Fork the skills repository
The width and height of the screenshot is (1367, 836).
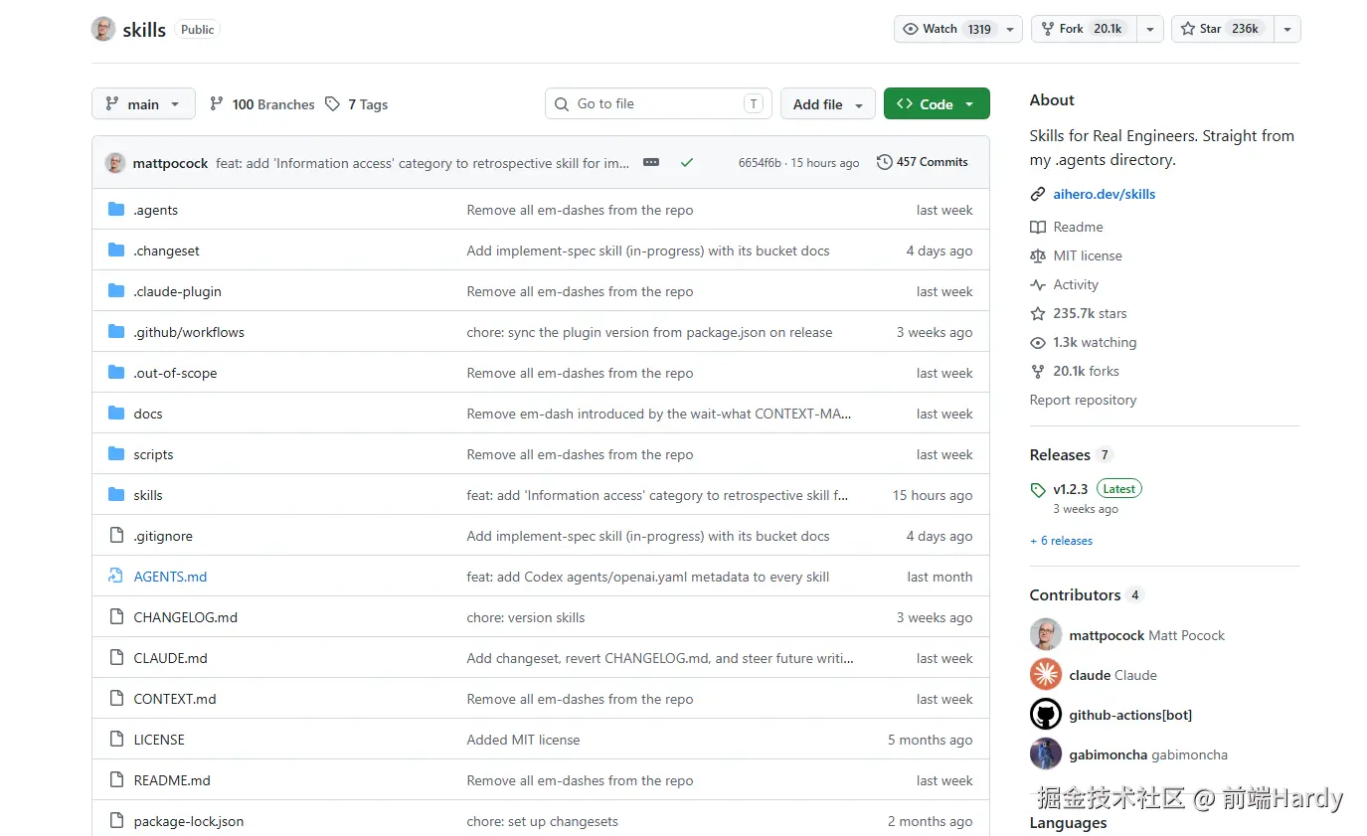tap(1084, 29)
